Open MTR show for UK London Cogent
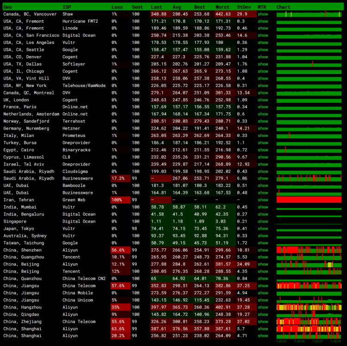This screenshot has width=347, height=346. click(x=263, y=100)
